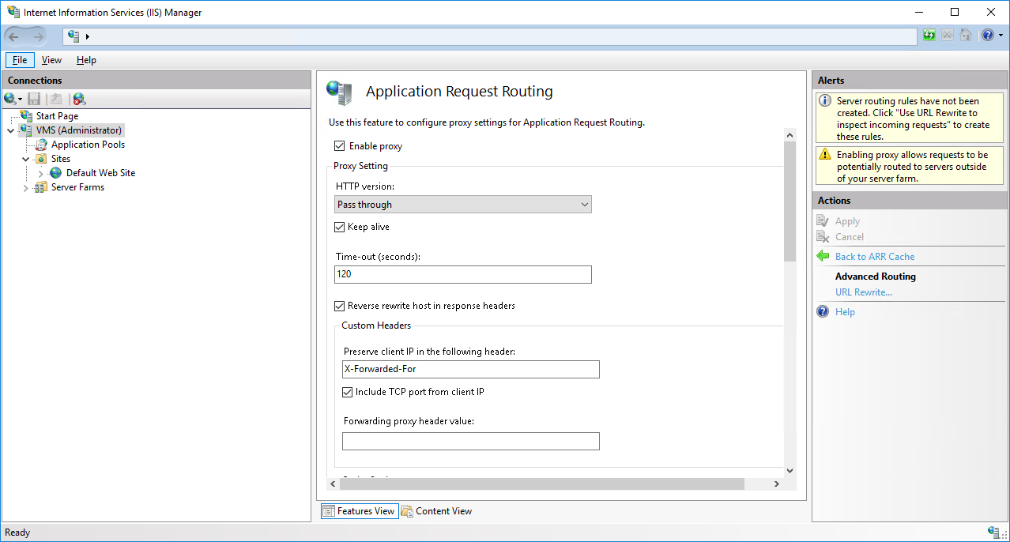Viewport: 1010px width, 542px height.
Task: Refresh the page with the green refresh icon
Action: point(929,36)
